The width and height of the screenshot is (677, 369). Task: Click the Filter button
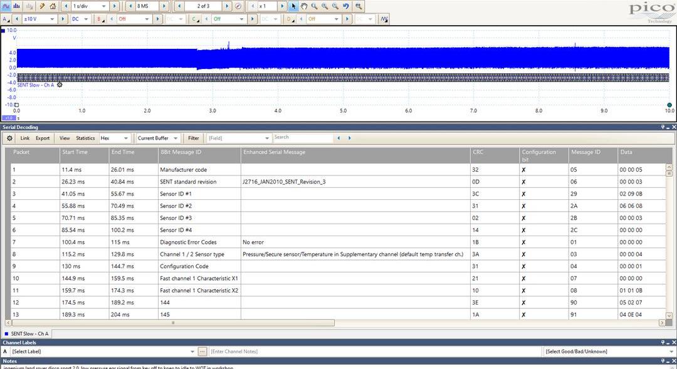click(194, 138)
